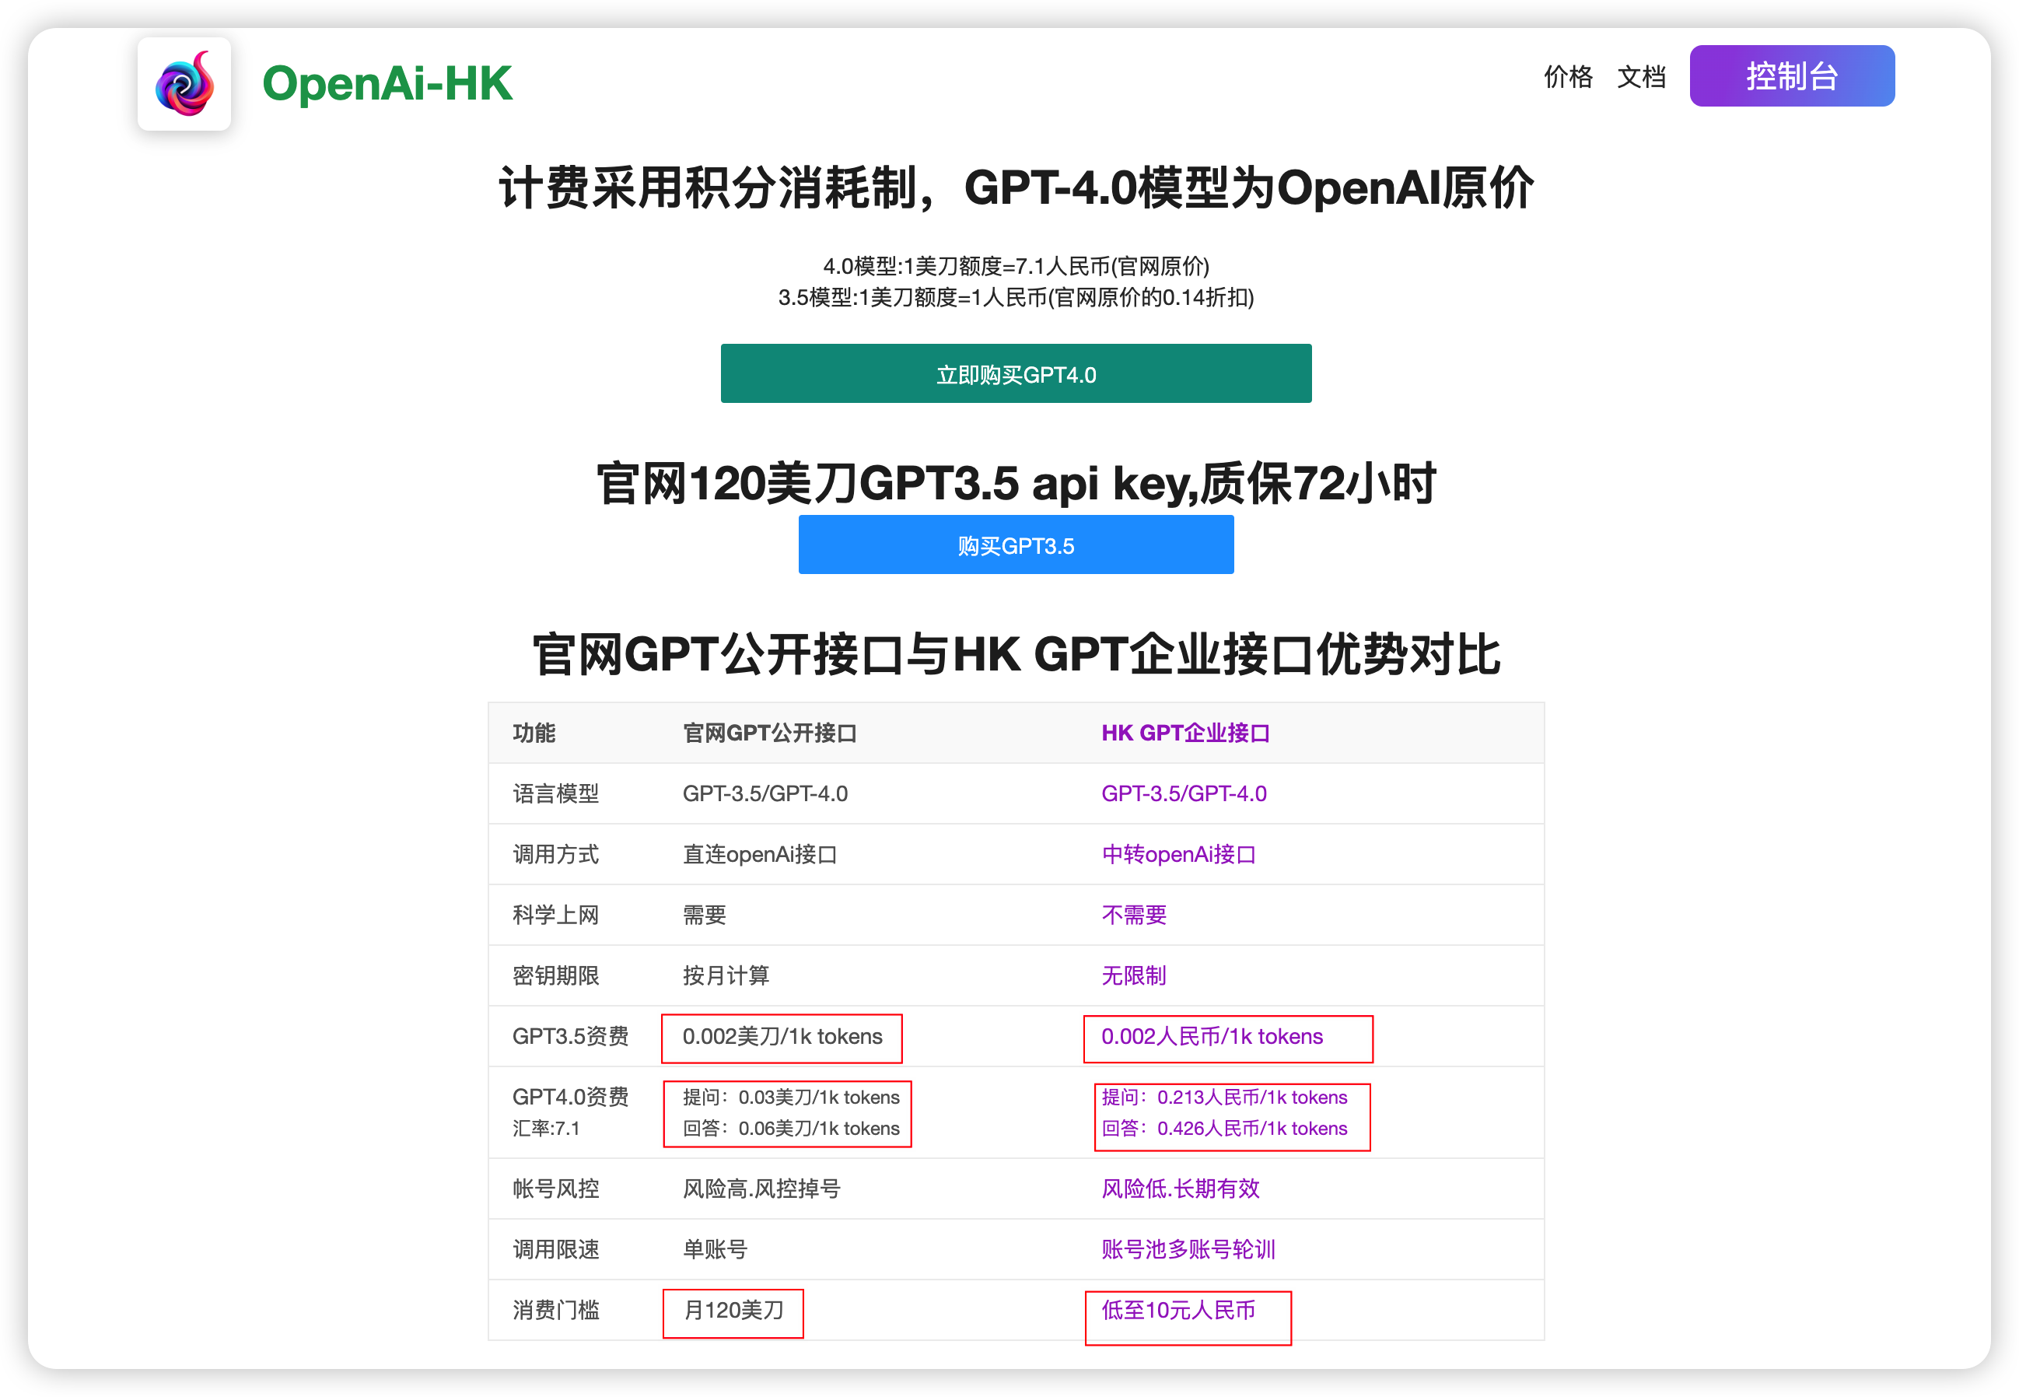This screenshot has height=1397, width=2019.
Task: Click the 提问：0.213人民币/1k tokens text
Action: pos(1224,1097)
